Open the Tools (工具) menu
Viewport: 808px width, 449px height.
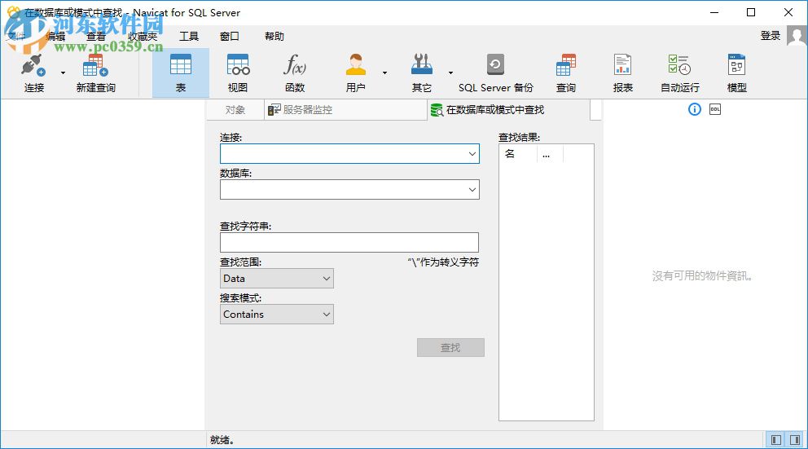click(x=189, y=36)
